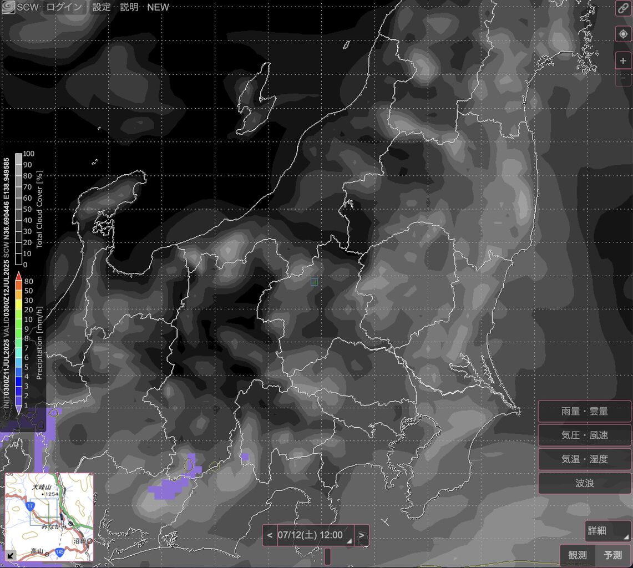The image size is (633, 568).
Task: Open the ログイン login menu
Action: (x=64, y=7)
